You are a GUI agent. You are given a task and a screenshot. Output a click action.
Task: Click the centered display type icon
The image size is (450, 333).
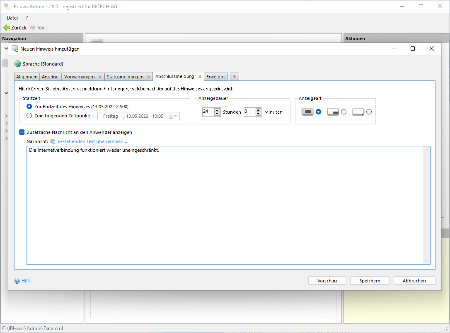pos(307,112)
